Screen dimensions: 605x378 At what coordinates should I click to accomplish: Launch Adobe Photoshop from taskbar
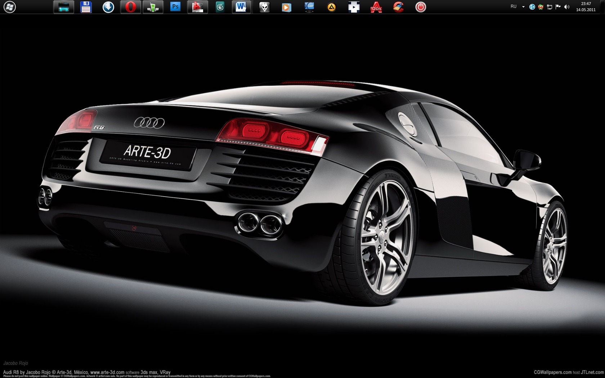pos(175,7)
